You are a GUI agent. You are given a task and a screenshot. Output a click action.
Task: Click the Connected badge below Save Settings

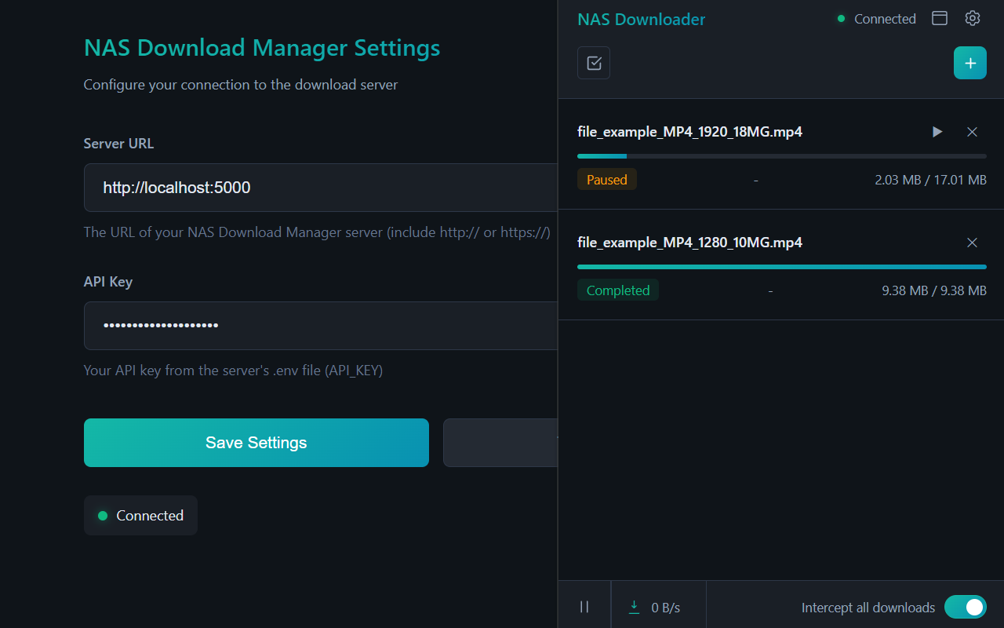tap(140, 516)
